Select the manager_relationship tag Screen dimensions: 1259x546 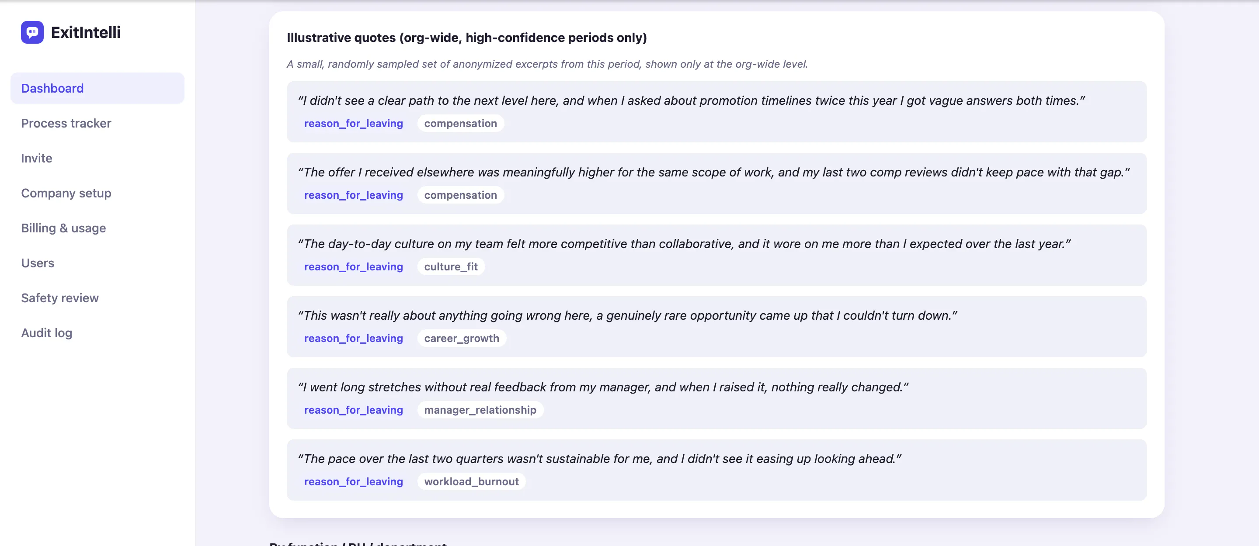coord(480,410)
